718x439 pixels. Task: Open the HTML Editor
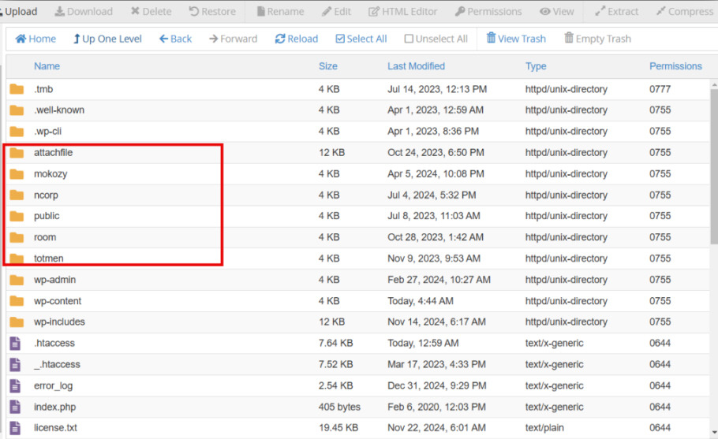402,12
